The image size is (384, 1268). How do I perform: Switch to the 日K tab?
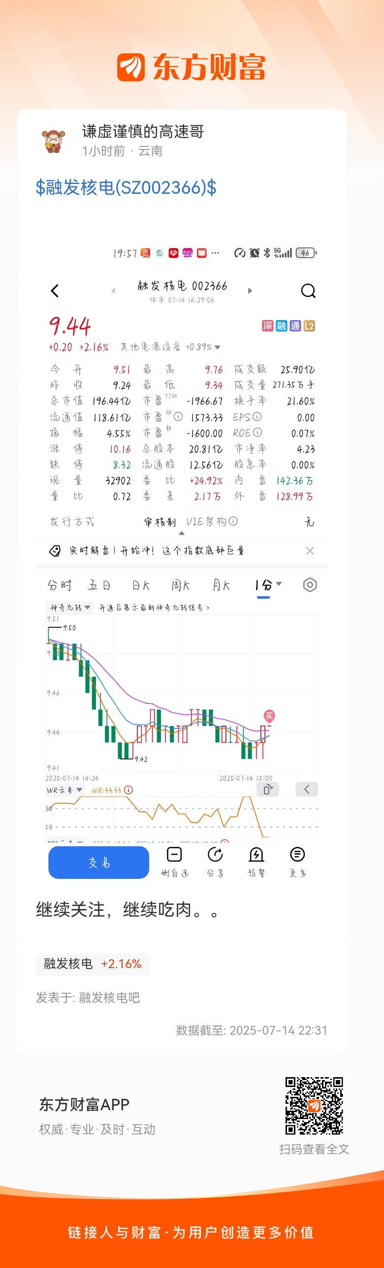(141, 585)
